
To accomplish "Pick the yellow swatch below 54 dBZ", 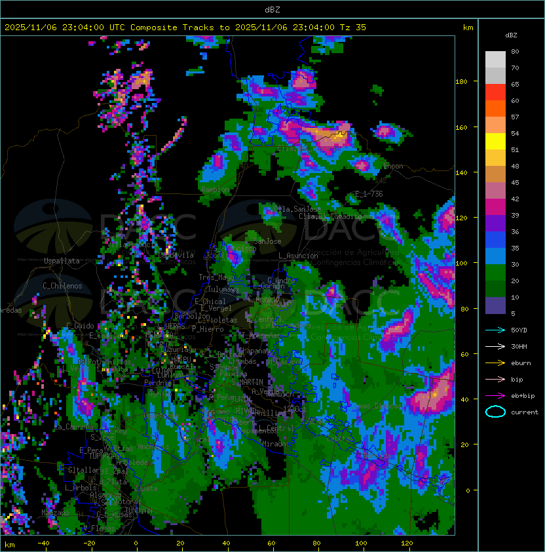I will coord(495,142).
